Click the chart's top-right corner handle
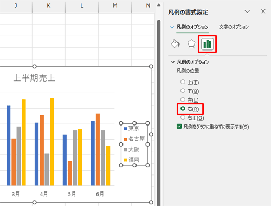The height and width of the screenshot is (206, 271). pyautogui.click(x=151, y=66)
